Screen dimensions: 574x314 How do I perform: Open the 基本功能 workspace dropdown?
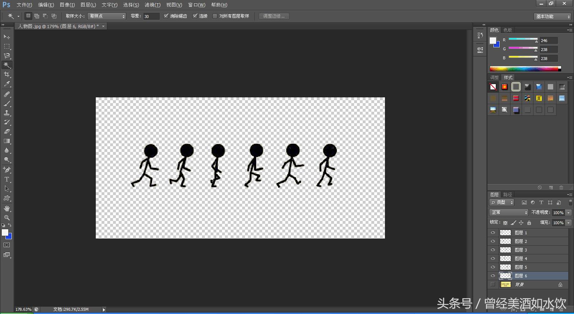pos(552,17)
